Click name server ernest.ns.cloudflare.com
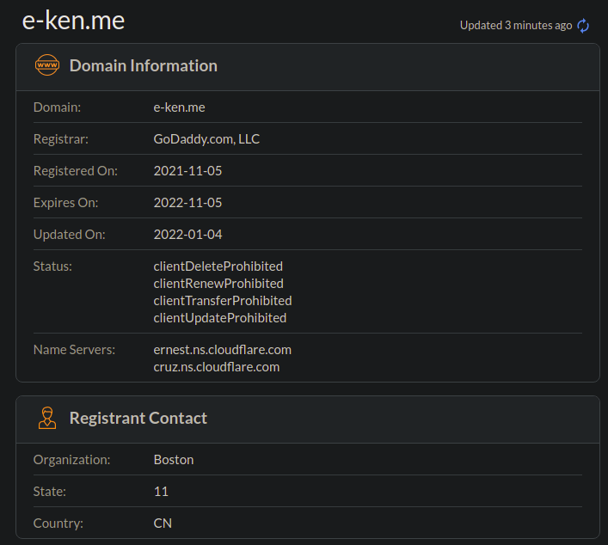608x545 pixels. [x=222, y=350]
